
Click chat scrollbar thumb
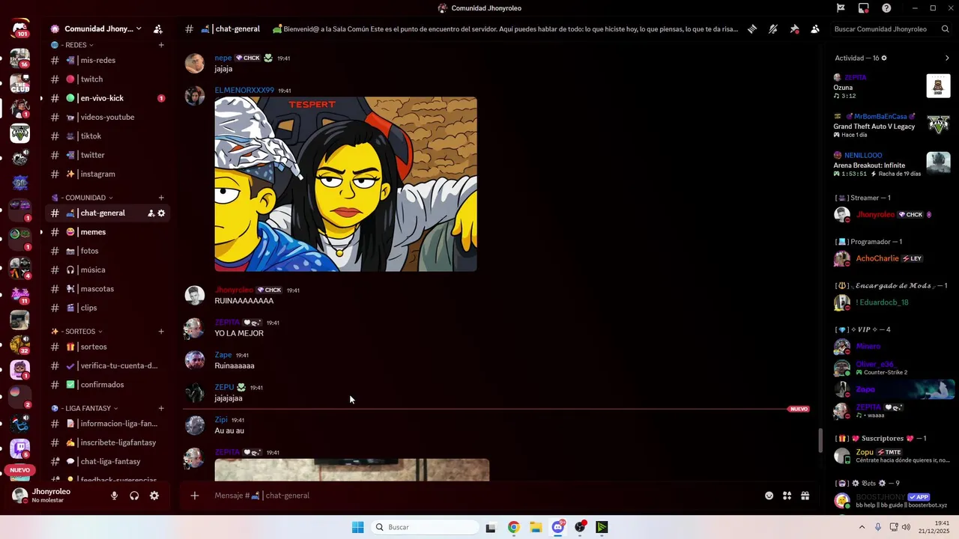point(821,440)
